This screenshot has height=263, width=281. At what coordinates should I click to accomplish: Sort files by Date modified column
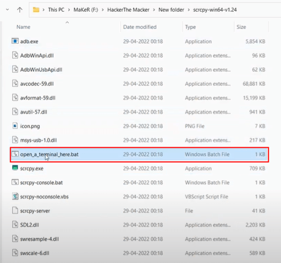(140, 27)
